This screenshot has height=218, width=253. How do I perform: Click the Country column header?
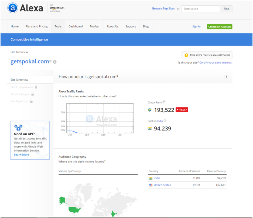coord(153,171)
